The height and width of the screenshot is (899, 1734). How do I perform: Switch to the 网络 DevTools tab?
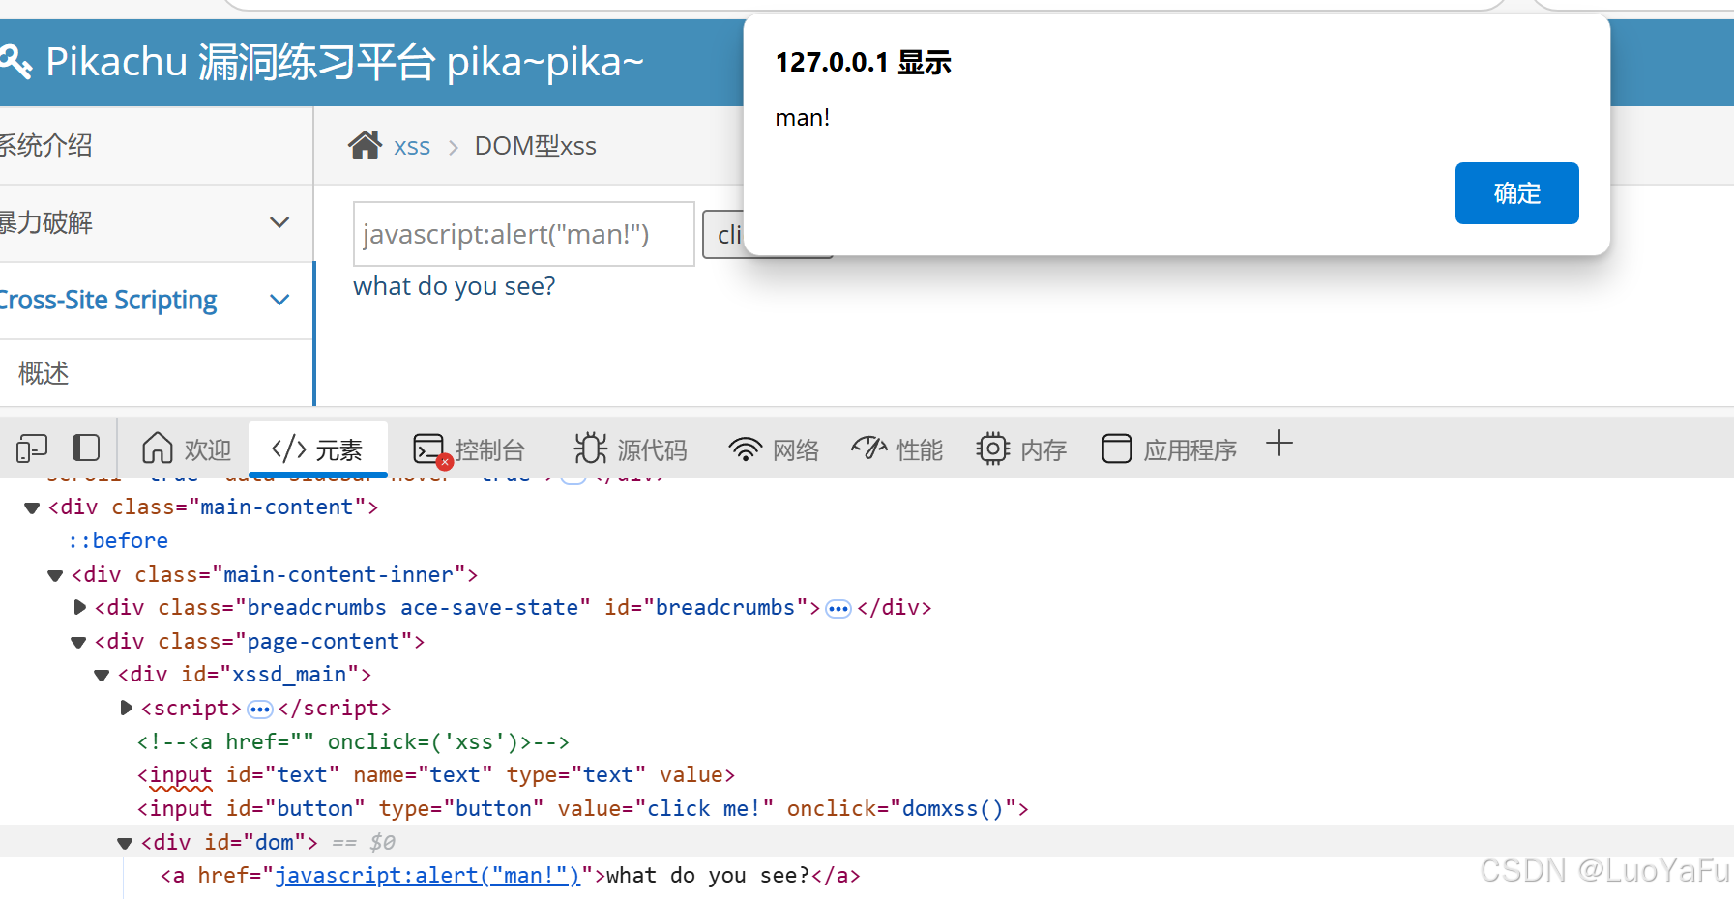774,449
